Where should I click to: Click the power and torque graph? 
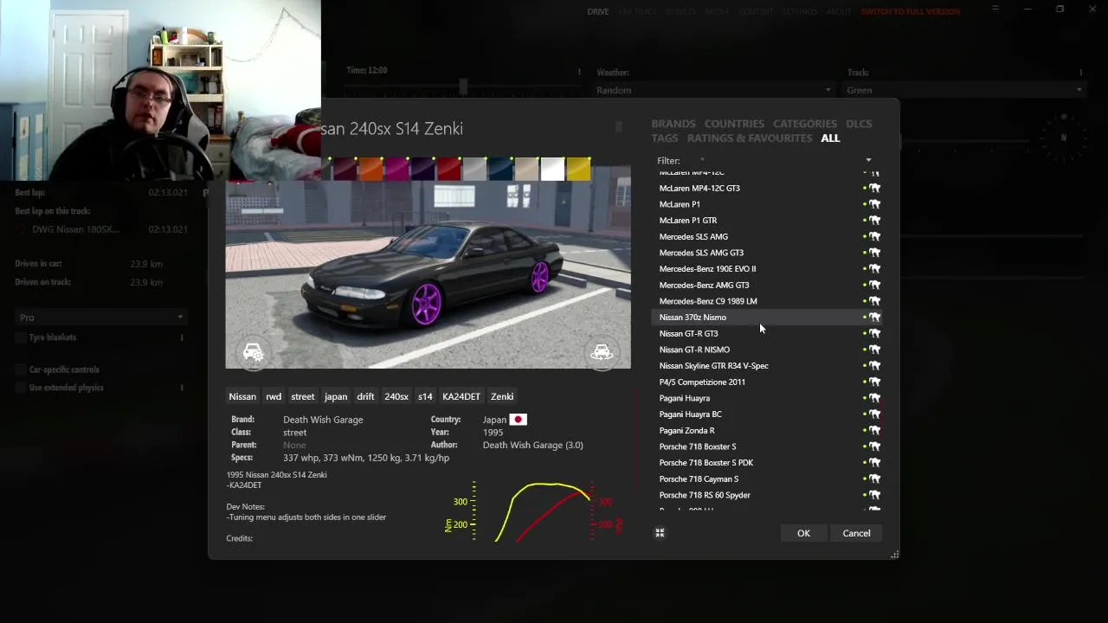tap(535, 512)
